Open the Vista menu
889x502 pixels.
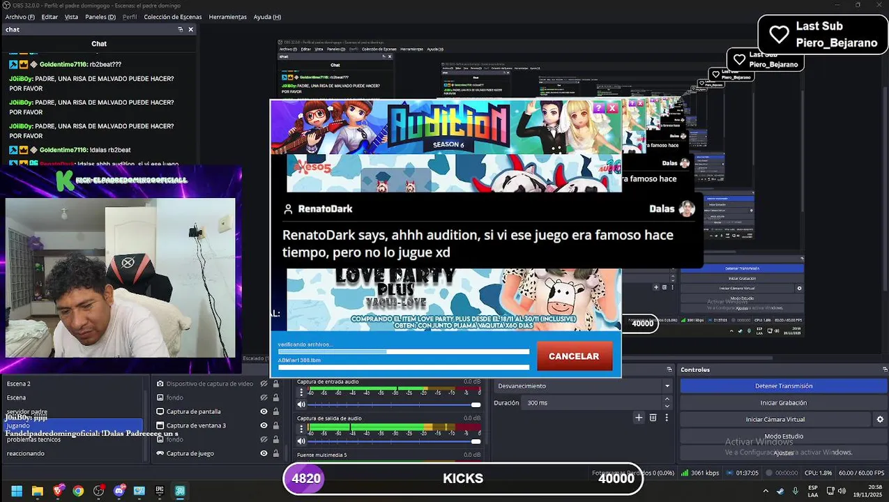pyautogui.click(x=71, y=17)
